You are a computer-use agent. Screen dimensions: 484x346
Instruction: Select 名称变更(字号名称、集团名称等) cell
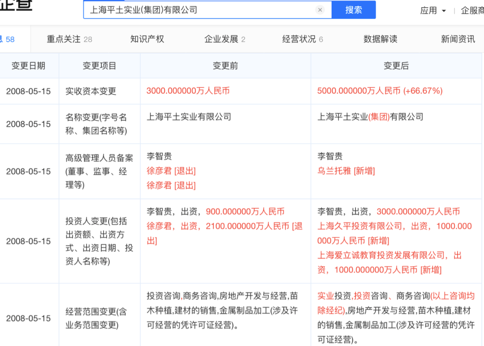[99, 124]
